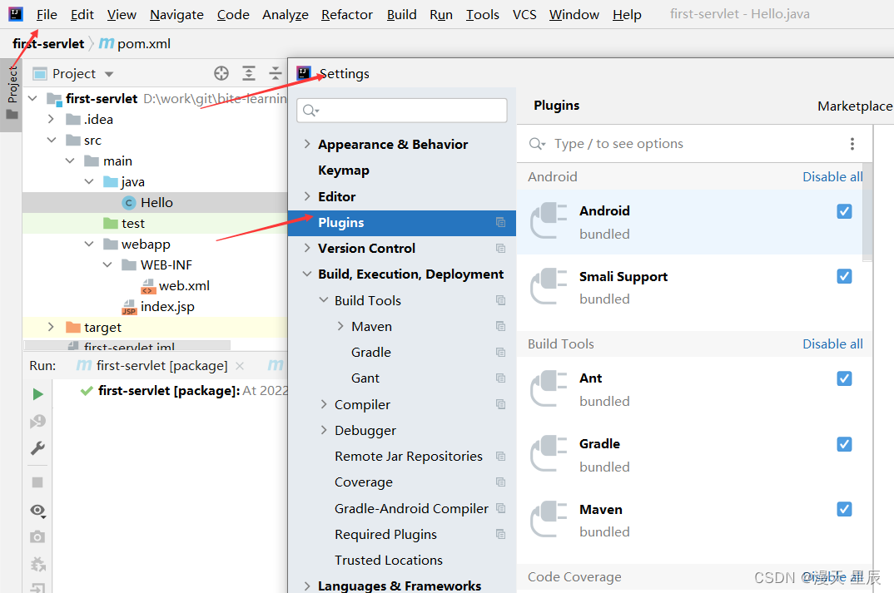Select web.xml in project tree
894x593 pixels.
pyautogui.click(x=176, y=285)
